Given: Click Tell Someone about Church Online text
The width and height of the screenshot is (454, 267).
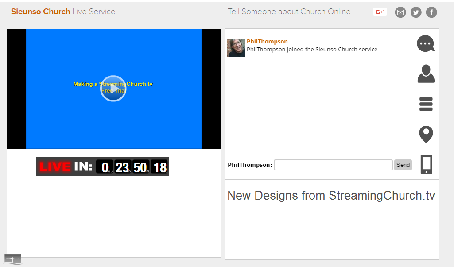Looking at the screenshot, I should pyautogui.click(x=289, y=12).
